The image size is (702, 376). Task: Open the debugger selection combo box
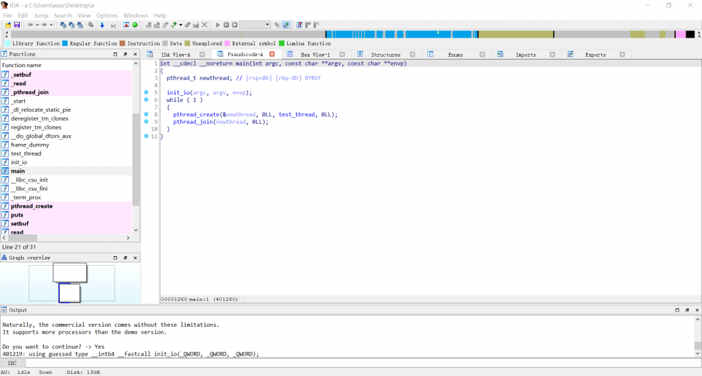(255, 25)
